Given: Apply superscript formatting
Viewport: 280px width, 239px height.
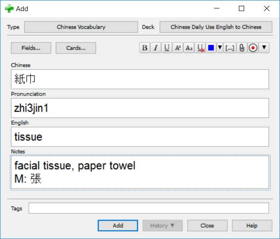Looking at the screenshot, I should point(178,48).
